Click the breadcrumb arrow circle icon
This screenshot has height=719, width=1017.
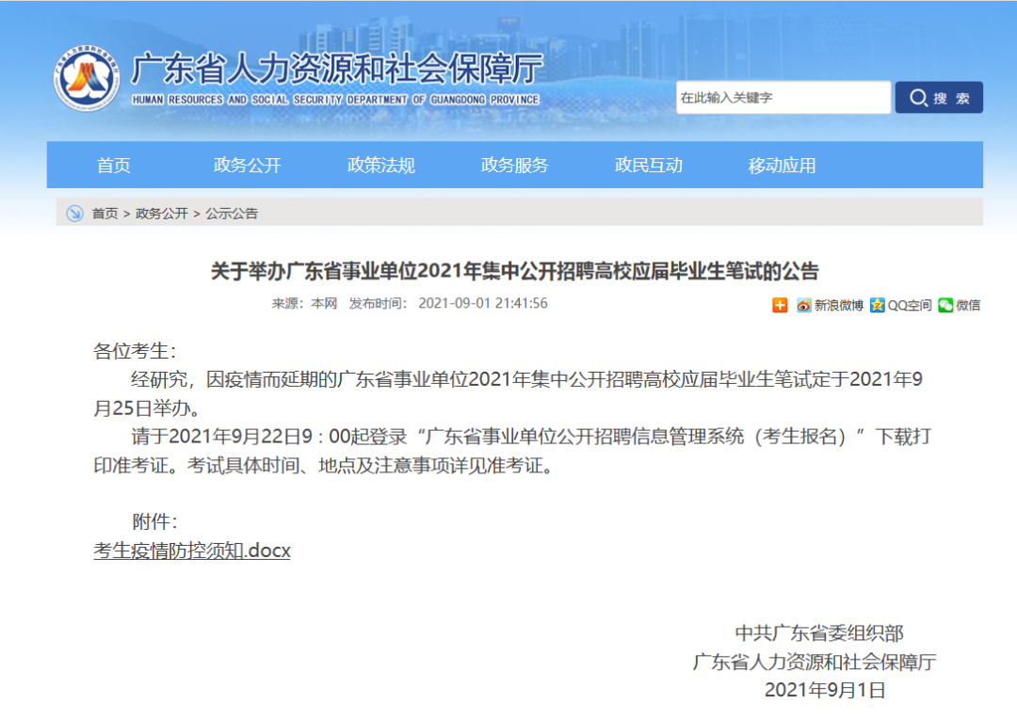(x=74, y=214)
